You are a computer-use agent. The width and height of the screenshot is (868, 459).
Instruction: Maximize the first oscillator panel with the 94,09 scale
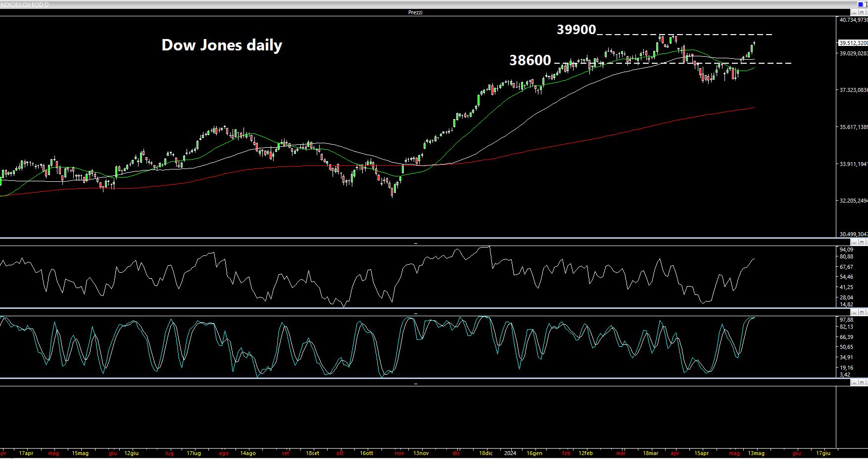coord(862,243)
